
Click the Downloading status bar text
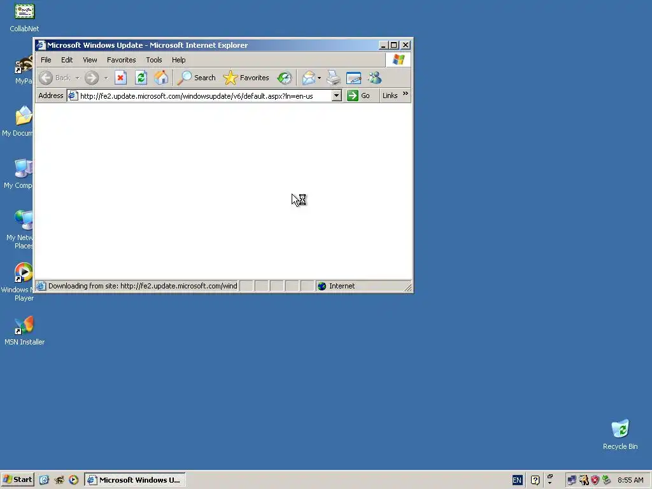(x=143, y=286)
